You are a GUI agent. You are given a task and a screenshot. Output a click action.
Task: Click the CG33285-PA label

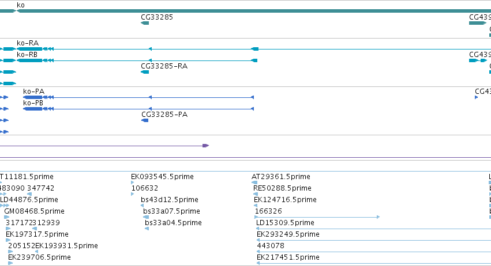164,115
